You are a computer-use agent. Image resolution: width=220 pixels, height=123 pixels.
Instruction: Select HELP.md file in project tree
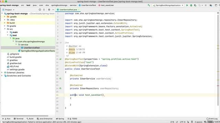point(14,66)
